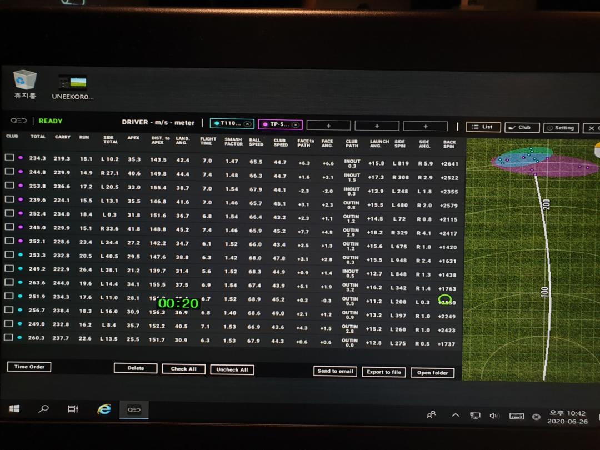Image resolution: width=600 pixels, height=450 pixels.
Task: Expand the hidden system tray icons chevron
Action: point(456,416)
